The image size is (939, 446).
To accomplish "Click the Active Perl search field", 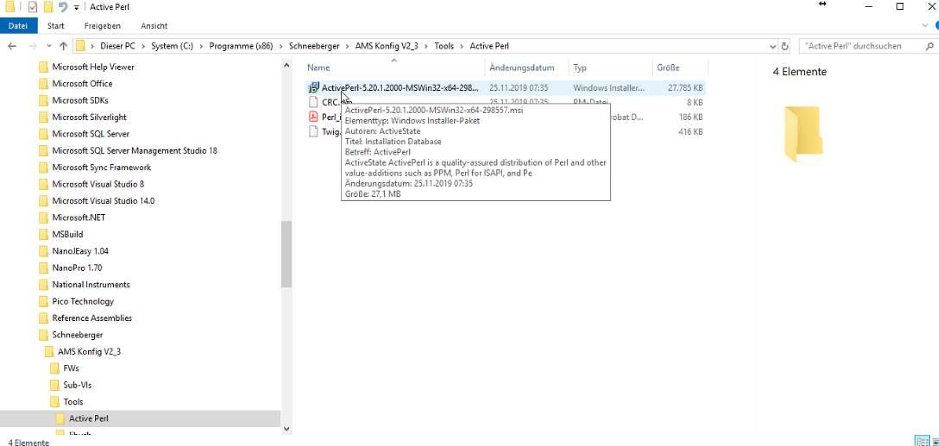I will [x=862, y=46].
